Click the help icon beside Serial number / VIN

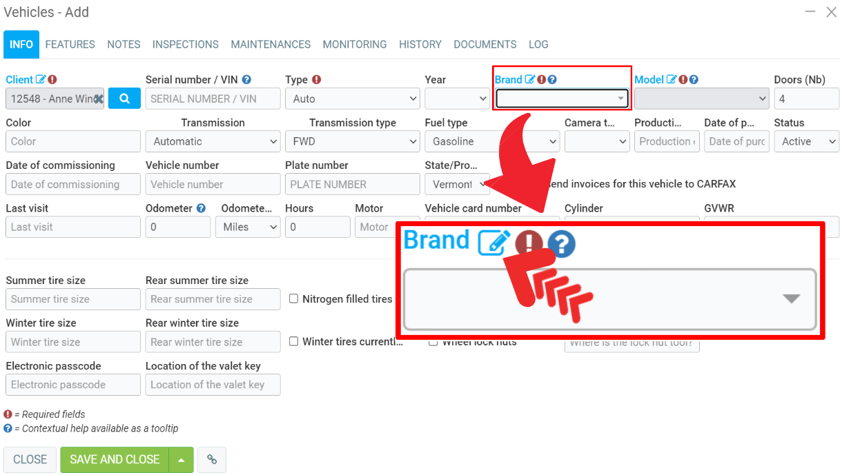[246, 80]
